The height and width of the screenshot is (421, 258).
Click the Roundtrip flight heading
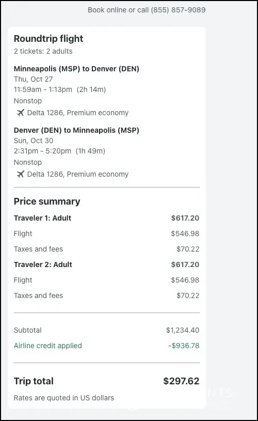49,39
